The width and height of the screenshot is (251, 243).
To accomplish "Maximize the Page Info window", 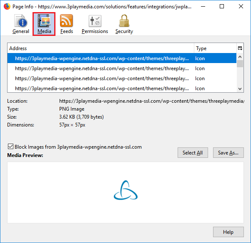I will tap(222, 6).
